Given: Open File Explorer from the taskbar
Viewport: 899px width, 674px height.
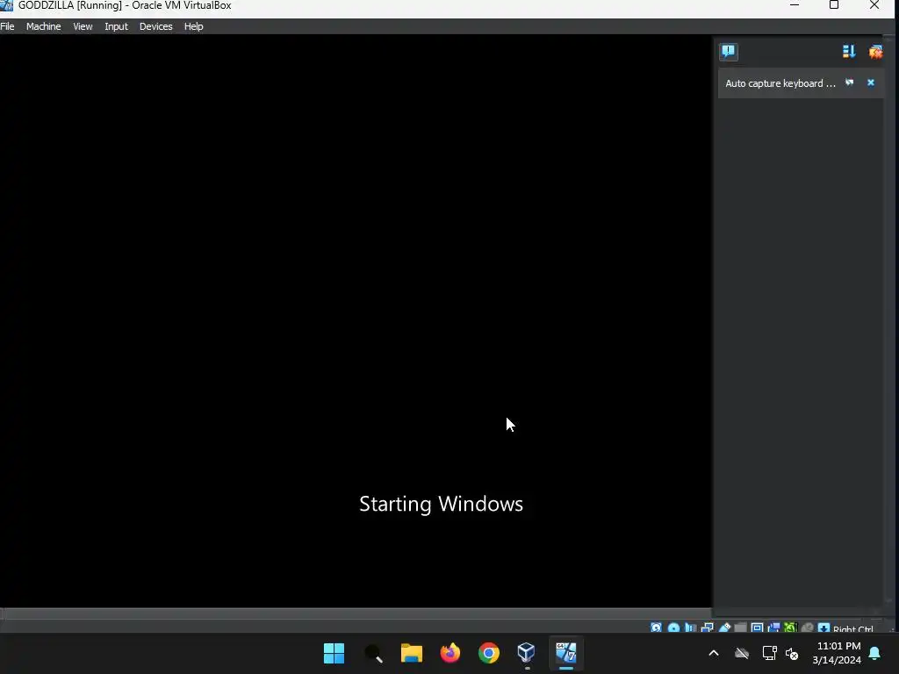Looking at the screenshot, I should 411,653.
